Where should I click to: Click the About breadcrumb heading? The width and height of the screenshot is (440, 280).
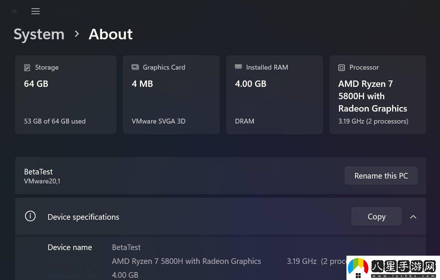[x=111, y=34]
